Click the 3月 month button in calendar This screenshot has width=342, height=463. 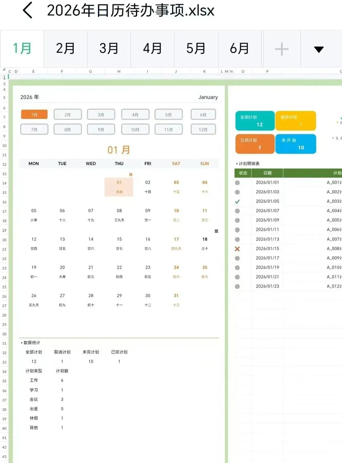(x=101, y=114)
